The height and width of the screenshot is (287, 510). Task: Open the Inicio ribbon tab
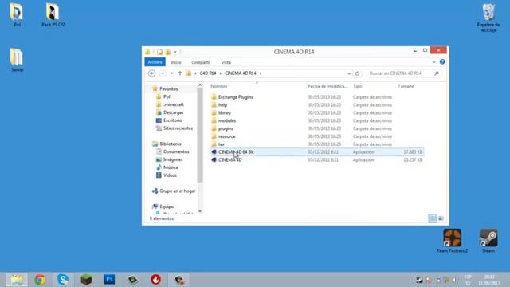(175, 62)
